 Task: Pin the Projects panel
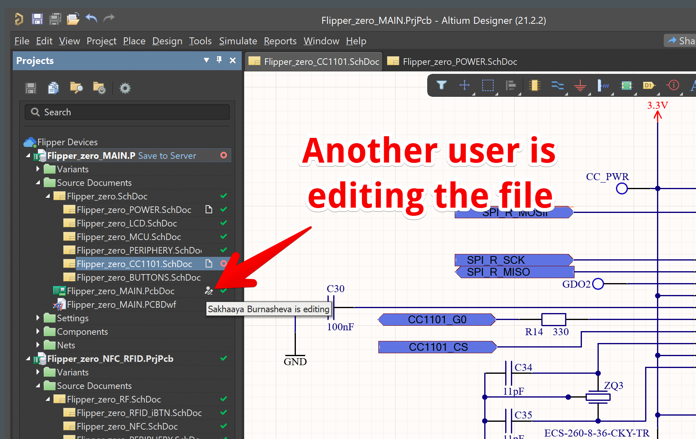click(x=219, y=60)
